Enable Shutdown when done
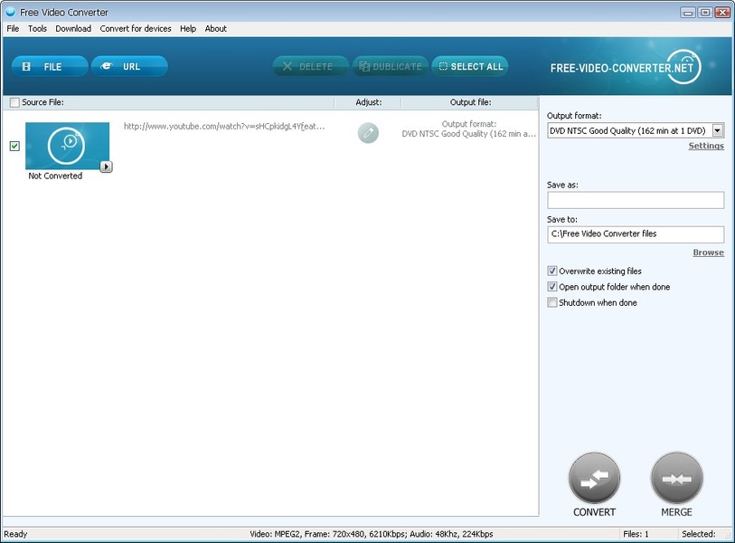 coord(552,302)
